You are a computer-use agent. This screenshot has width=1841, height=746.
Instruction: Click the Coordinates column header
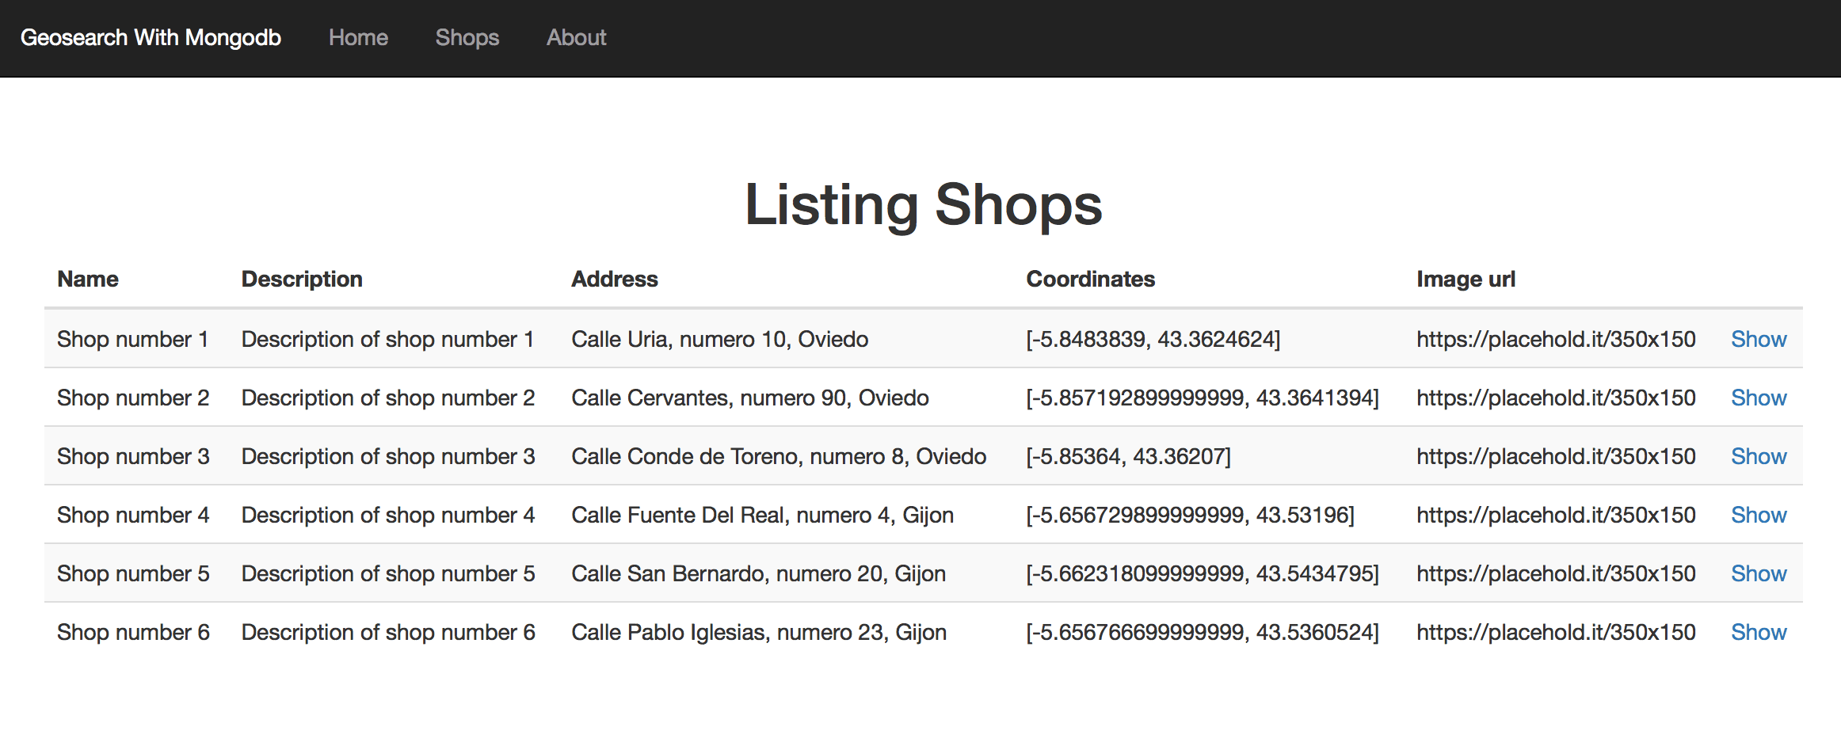click(x=1090, y=279)
